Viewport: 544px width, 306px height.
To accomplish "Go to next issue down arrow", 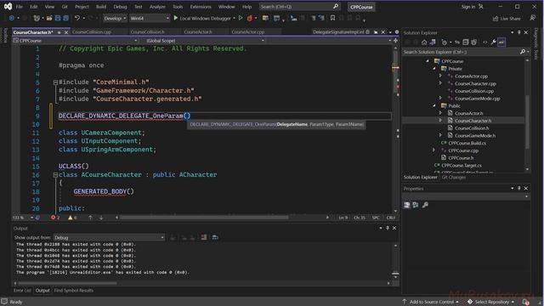I will (101, 218).
